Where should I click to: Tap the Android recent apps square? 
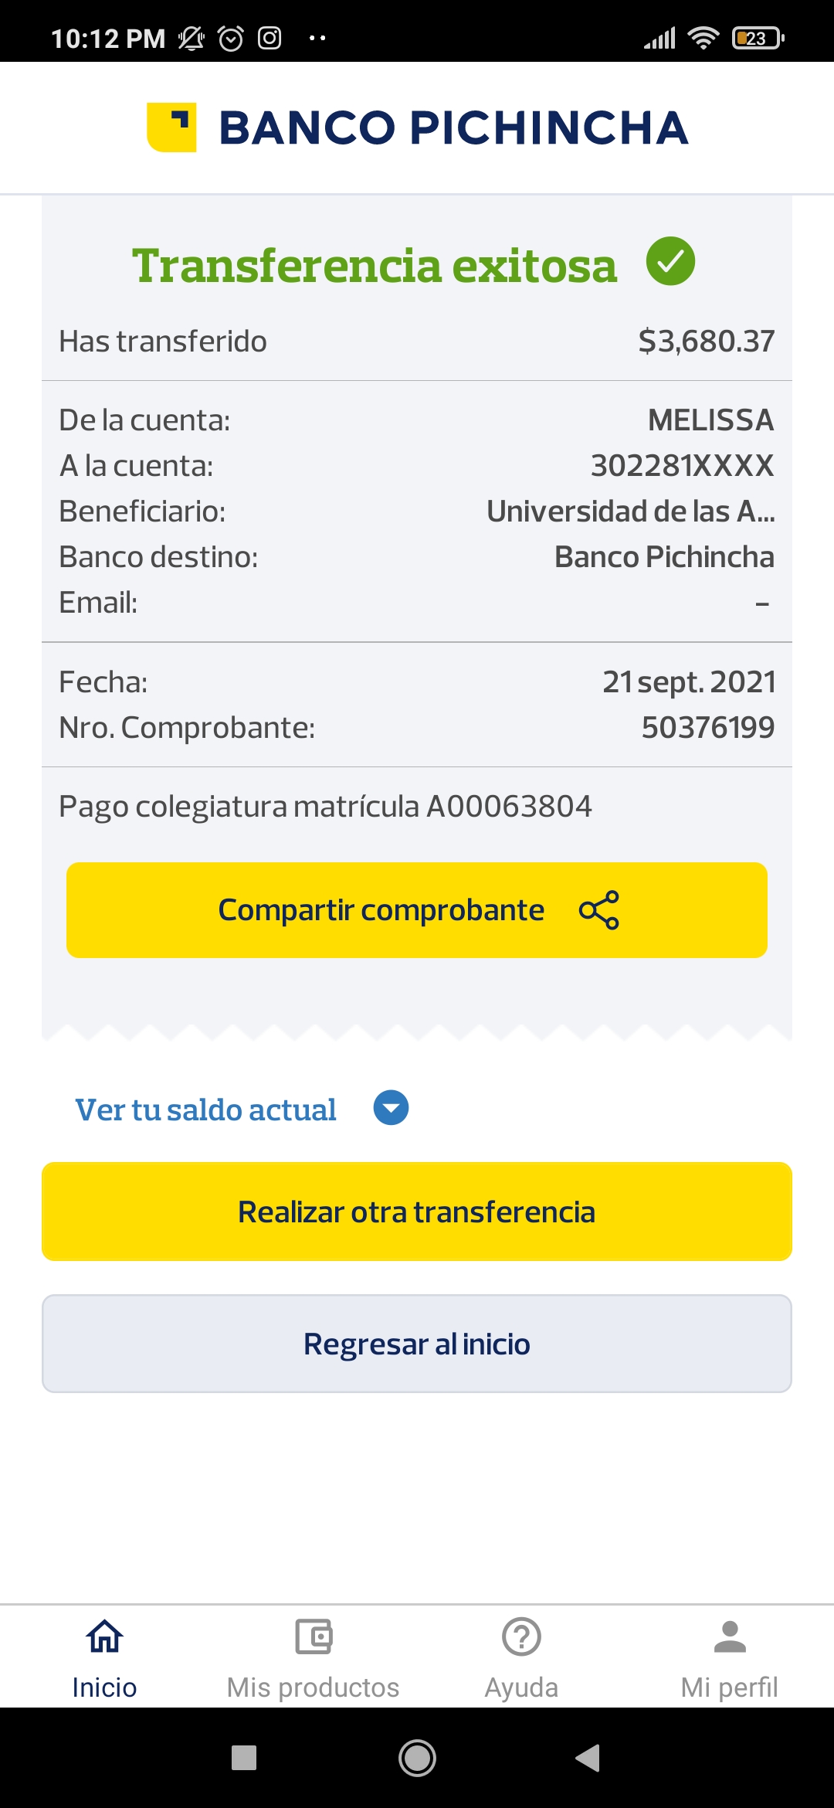tap(244, 1758)
